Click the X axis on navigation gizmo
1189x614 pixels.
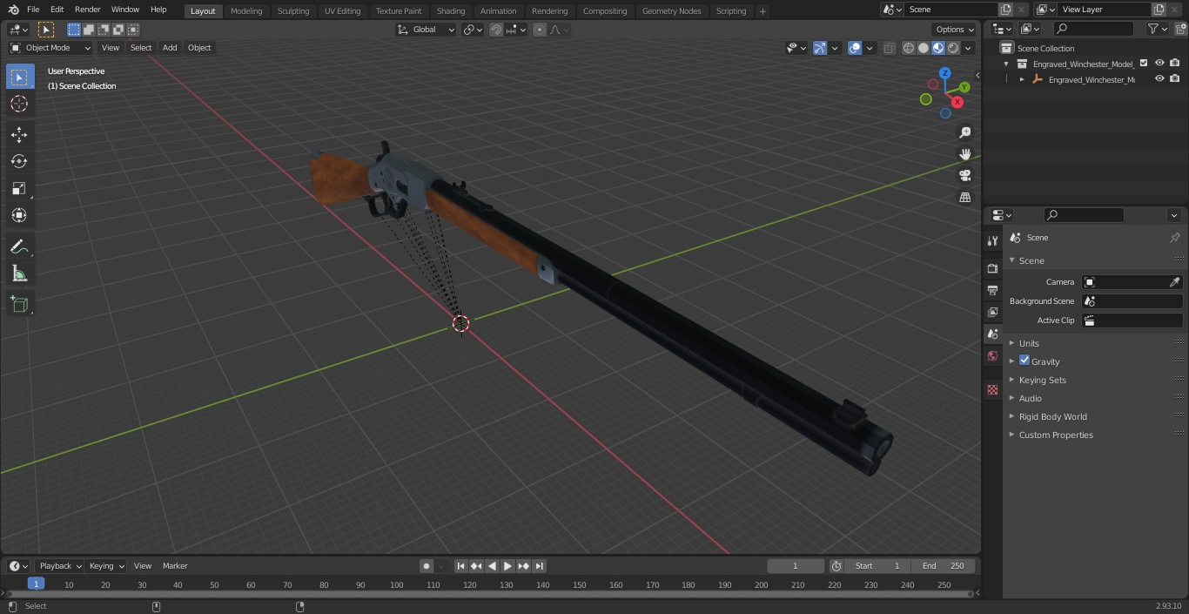[x=957, y=102]
